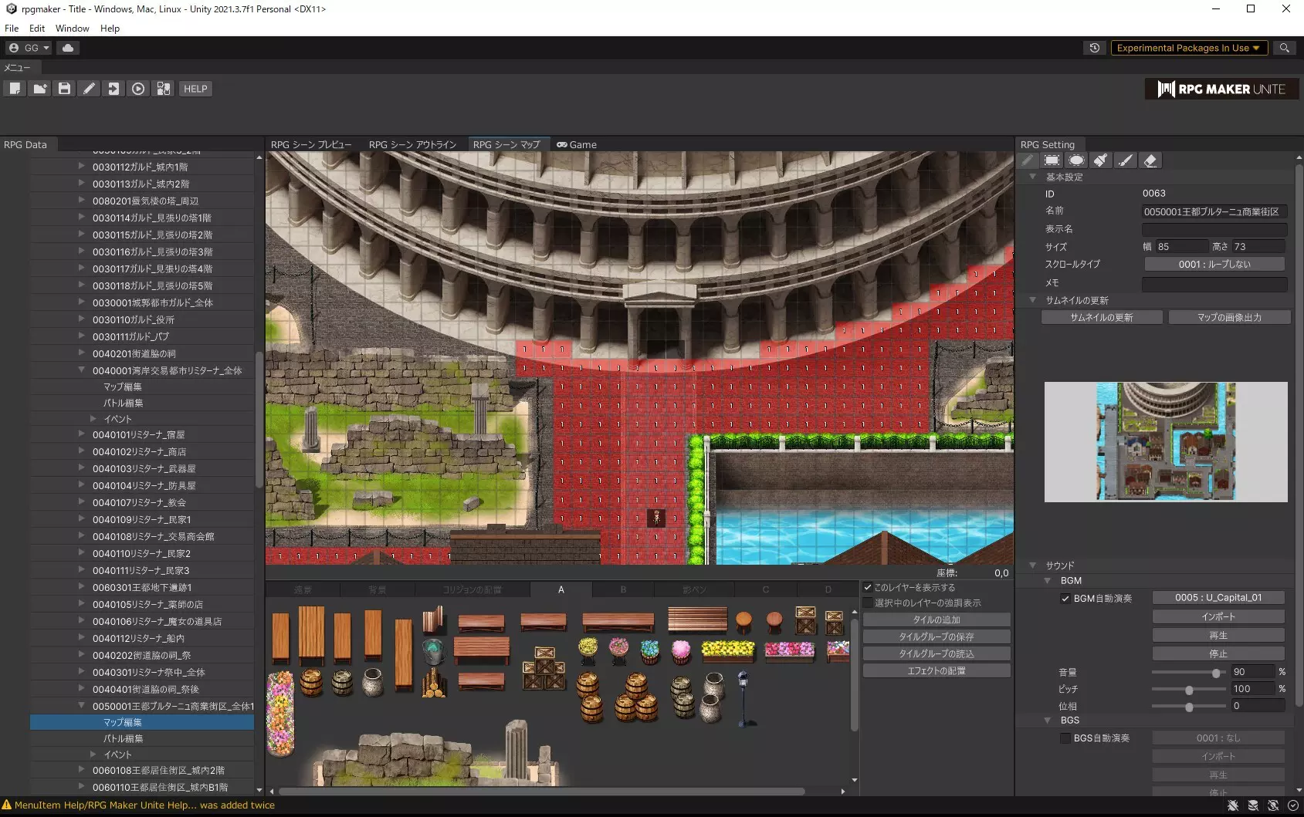1304x817 pixels.
Task: Click the floppy disk save icon
Action: 64,89
